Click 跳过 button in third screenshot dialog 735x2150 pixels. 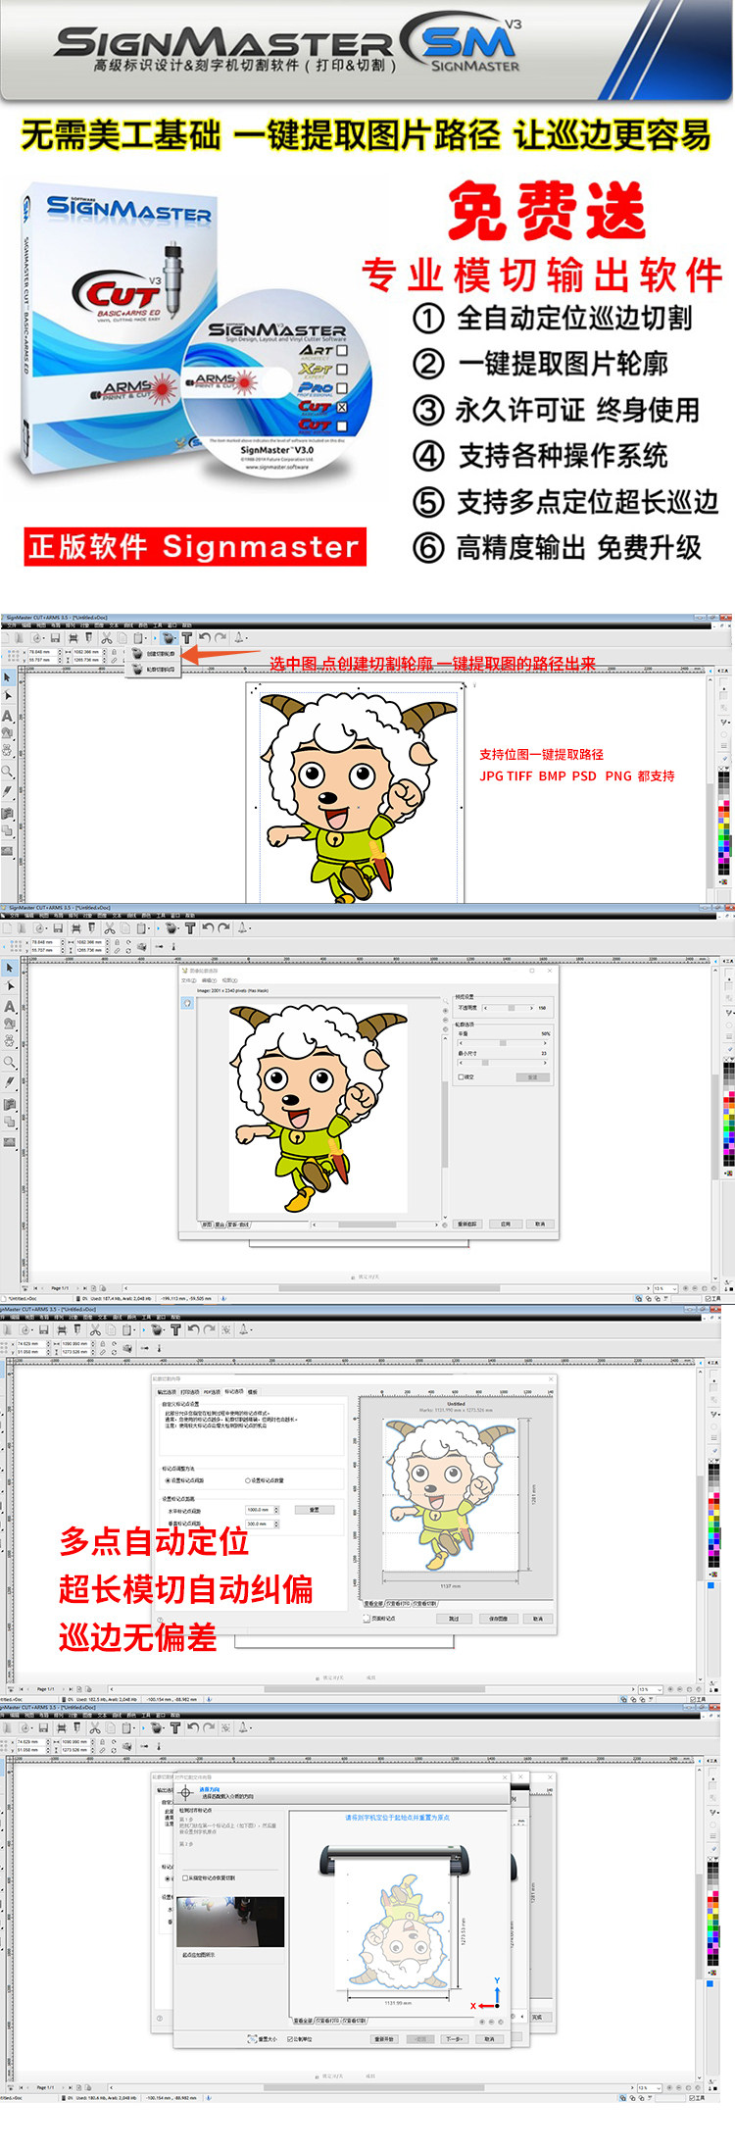click(454, 1619)
